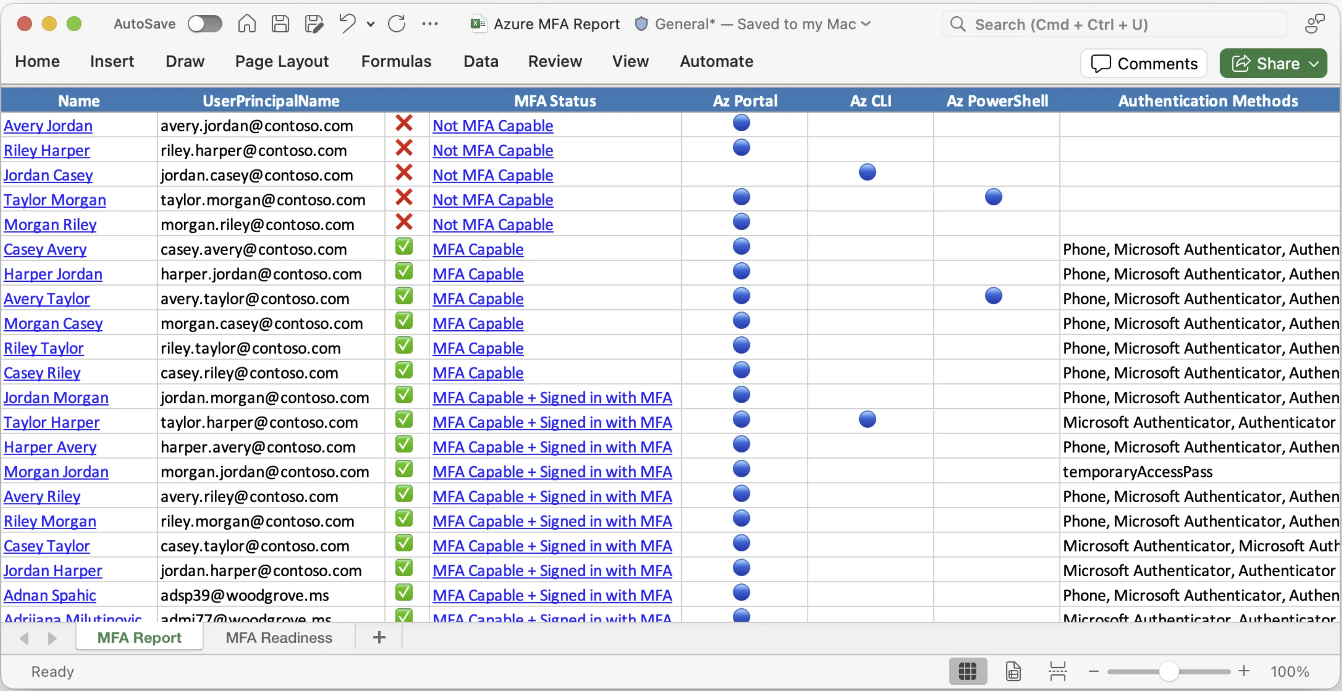The image size is (1342, 691).
Task: Click the Azure MFA Report document title
Action: pyautogui.click(x=557, y=24)
